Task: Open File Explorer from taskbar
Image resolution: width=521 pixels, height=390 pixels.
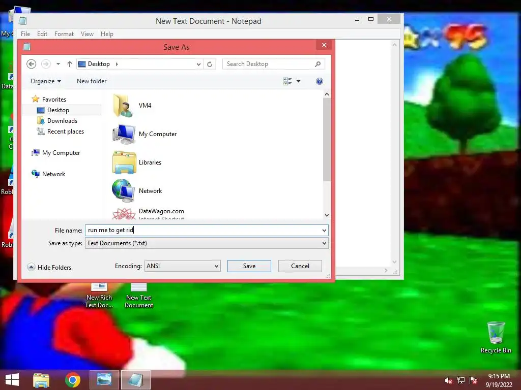Action: click(41, 380)
